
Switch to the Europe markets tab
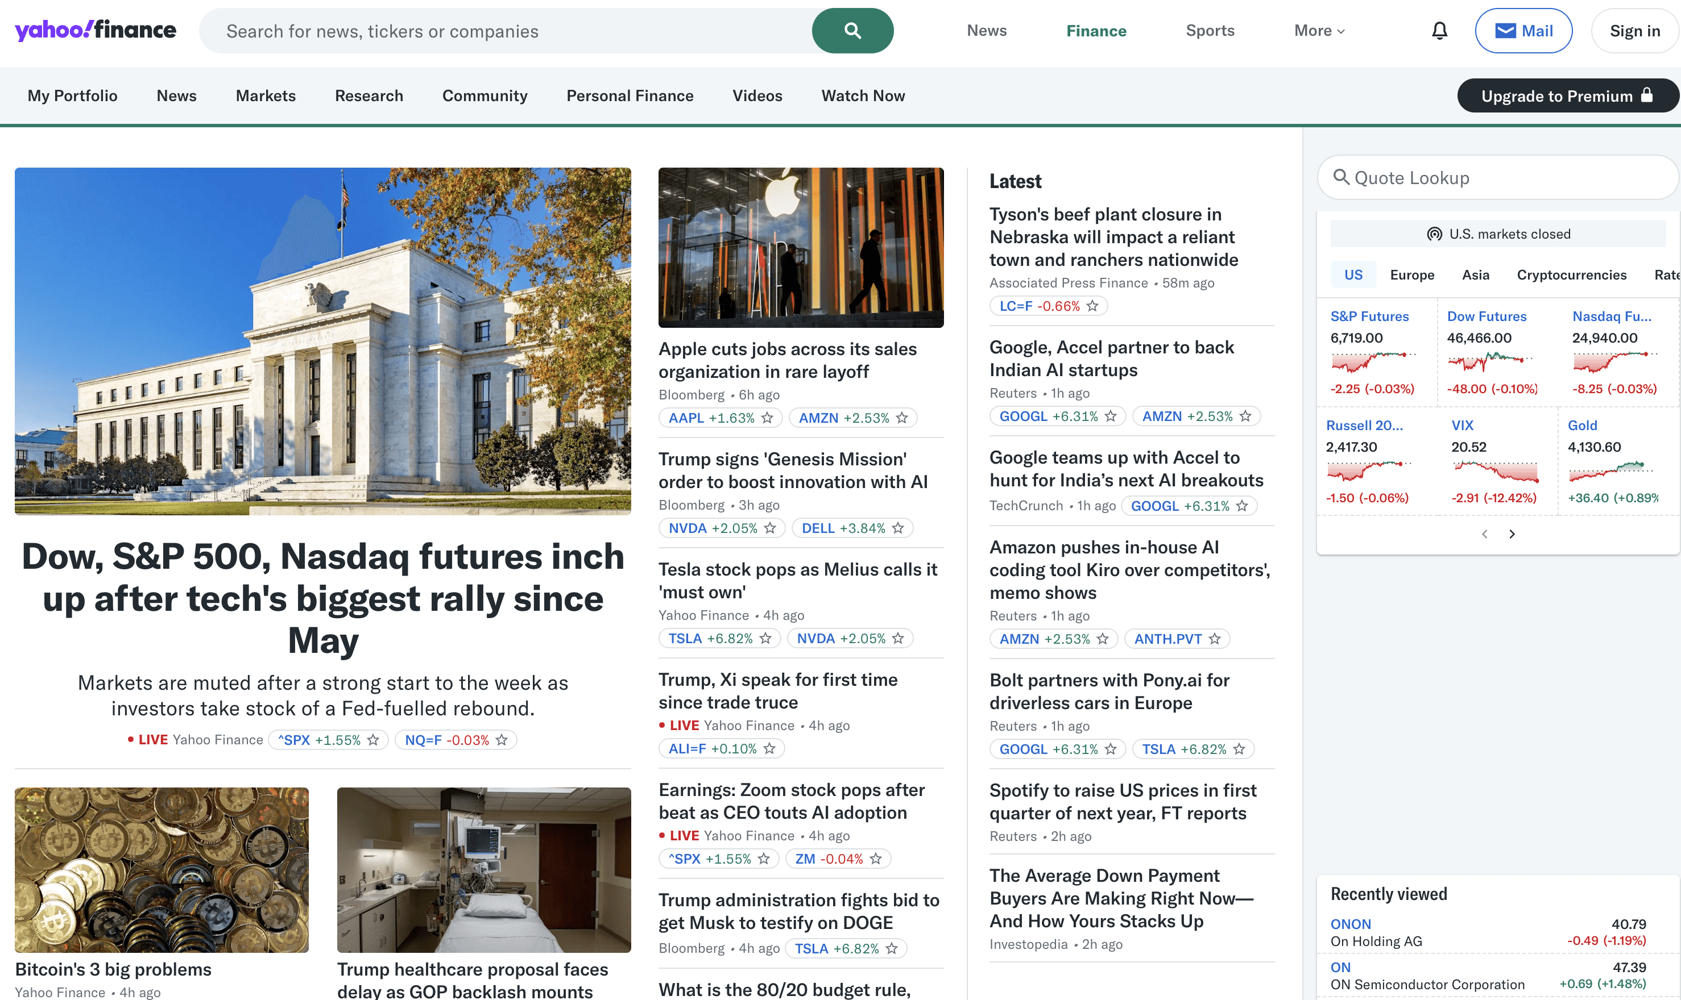pos(1412,275)
